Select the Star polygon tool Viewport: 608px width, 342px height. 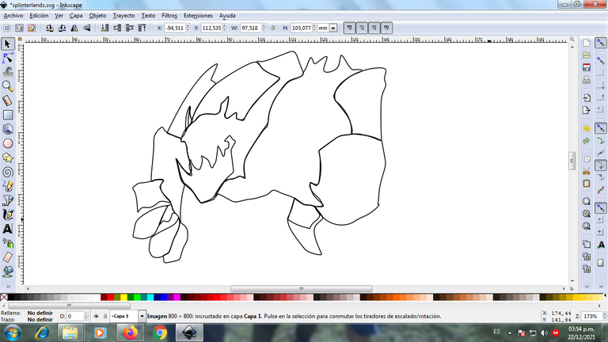tap(7, 158)
